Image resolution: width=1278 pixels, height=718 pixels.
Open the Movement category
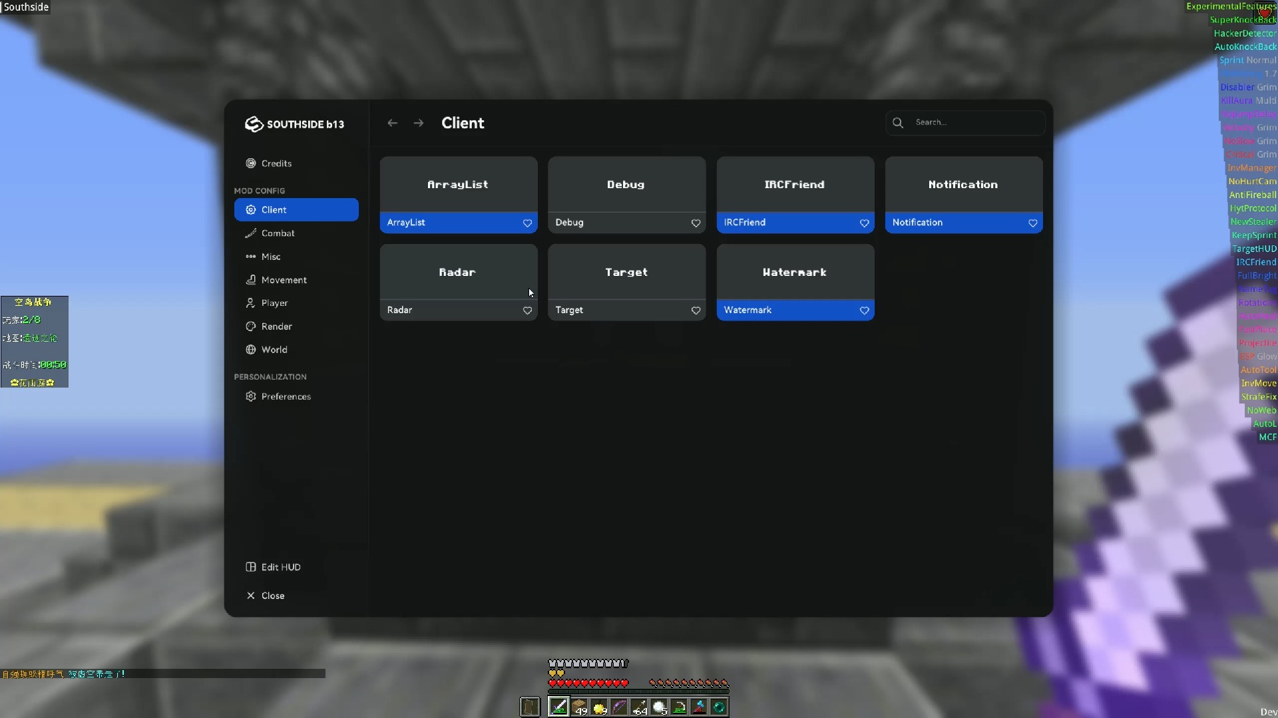[x=296, y=280]
